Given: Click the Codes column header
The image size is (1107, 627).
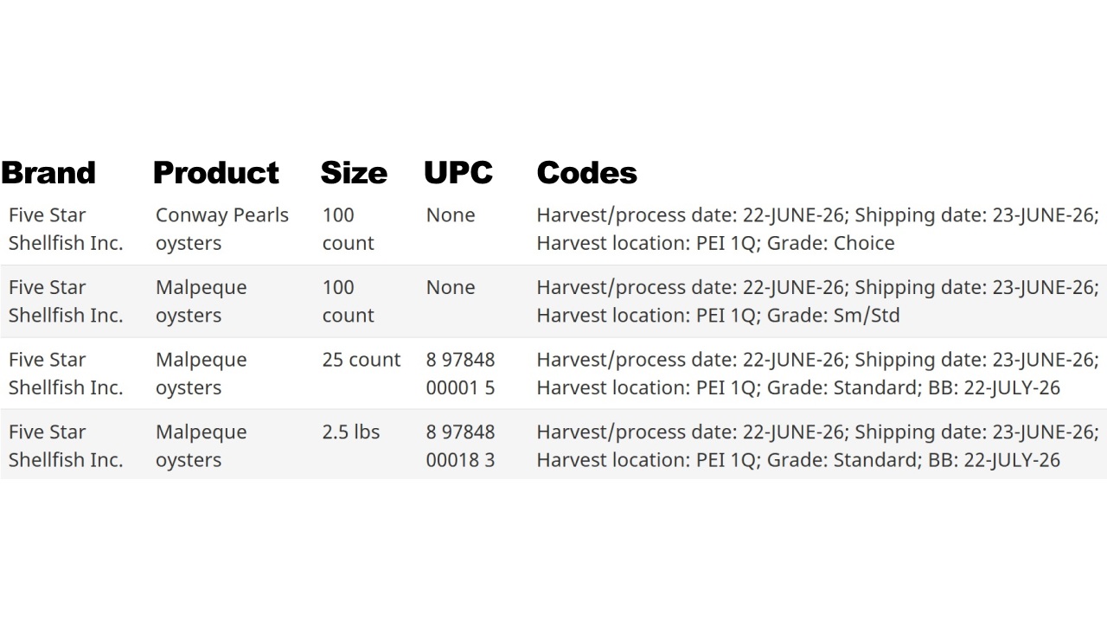Looking at the screenshot, I should (587, 173).
